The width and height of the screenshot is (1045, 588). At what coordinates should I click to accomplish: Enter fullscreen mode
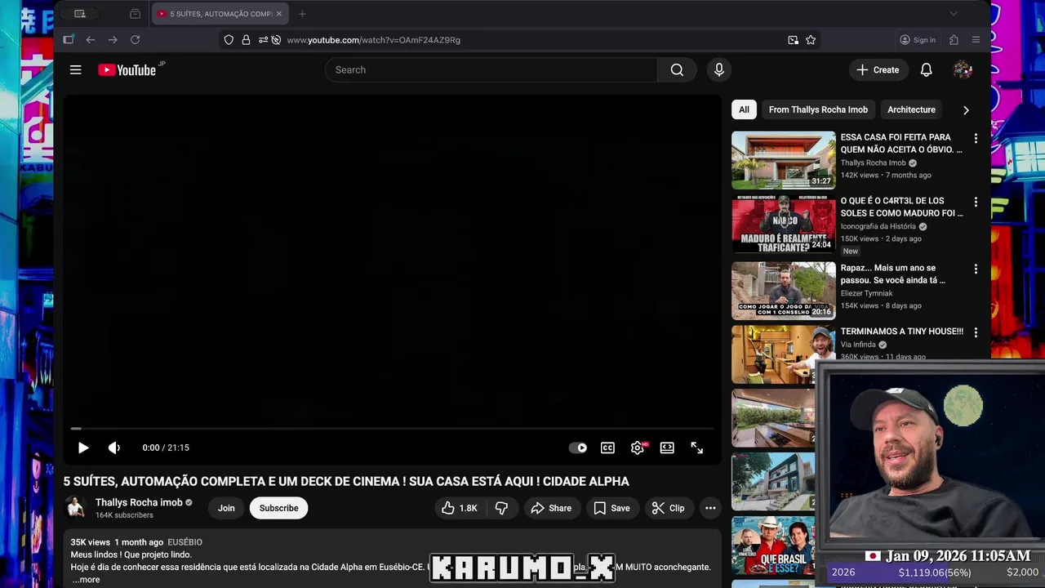click(697, 448)
